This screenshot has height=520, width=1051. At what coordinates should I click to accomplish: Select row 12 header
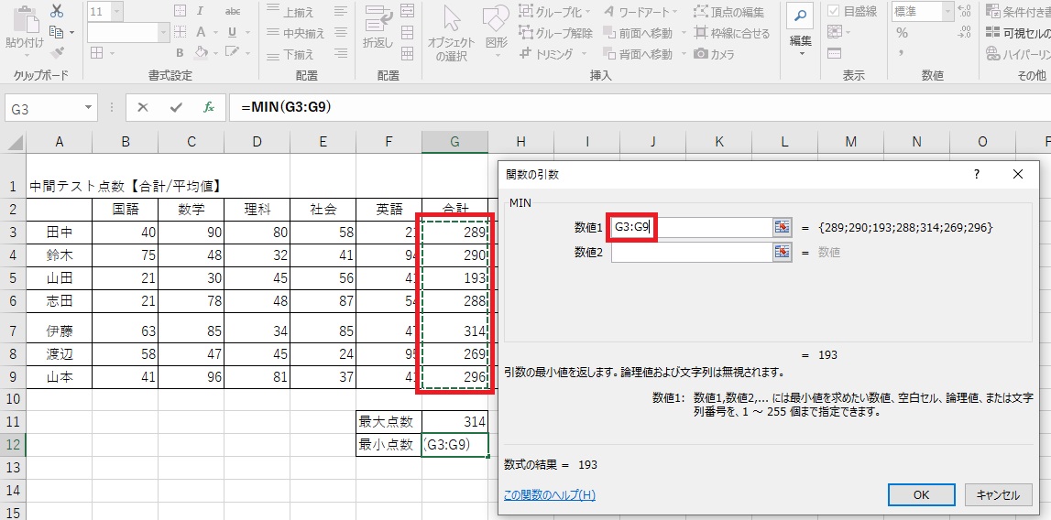pyautogui.click(x=13, y=444)
